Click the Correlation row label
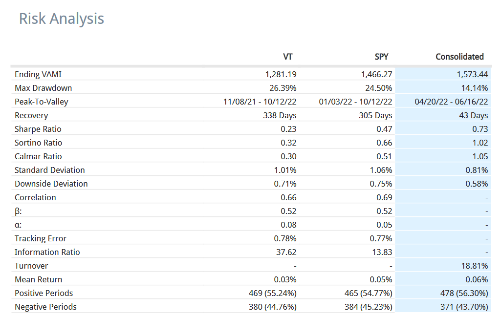 [x=36, y=198]
